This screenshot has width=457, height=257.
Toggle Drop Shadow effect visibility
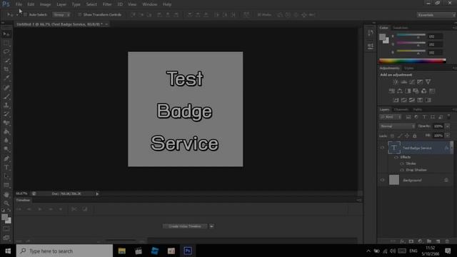coord(402,170)
